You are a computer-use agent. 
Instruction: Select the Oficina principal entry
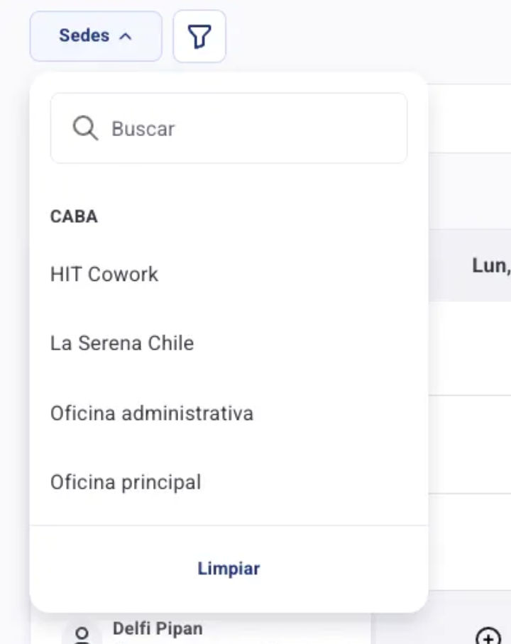click(x=126, y=482)
